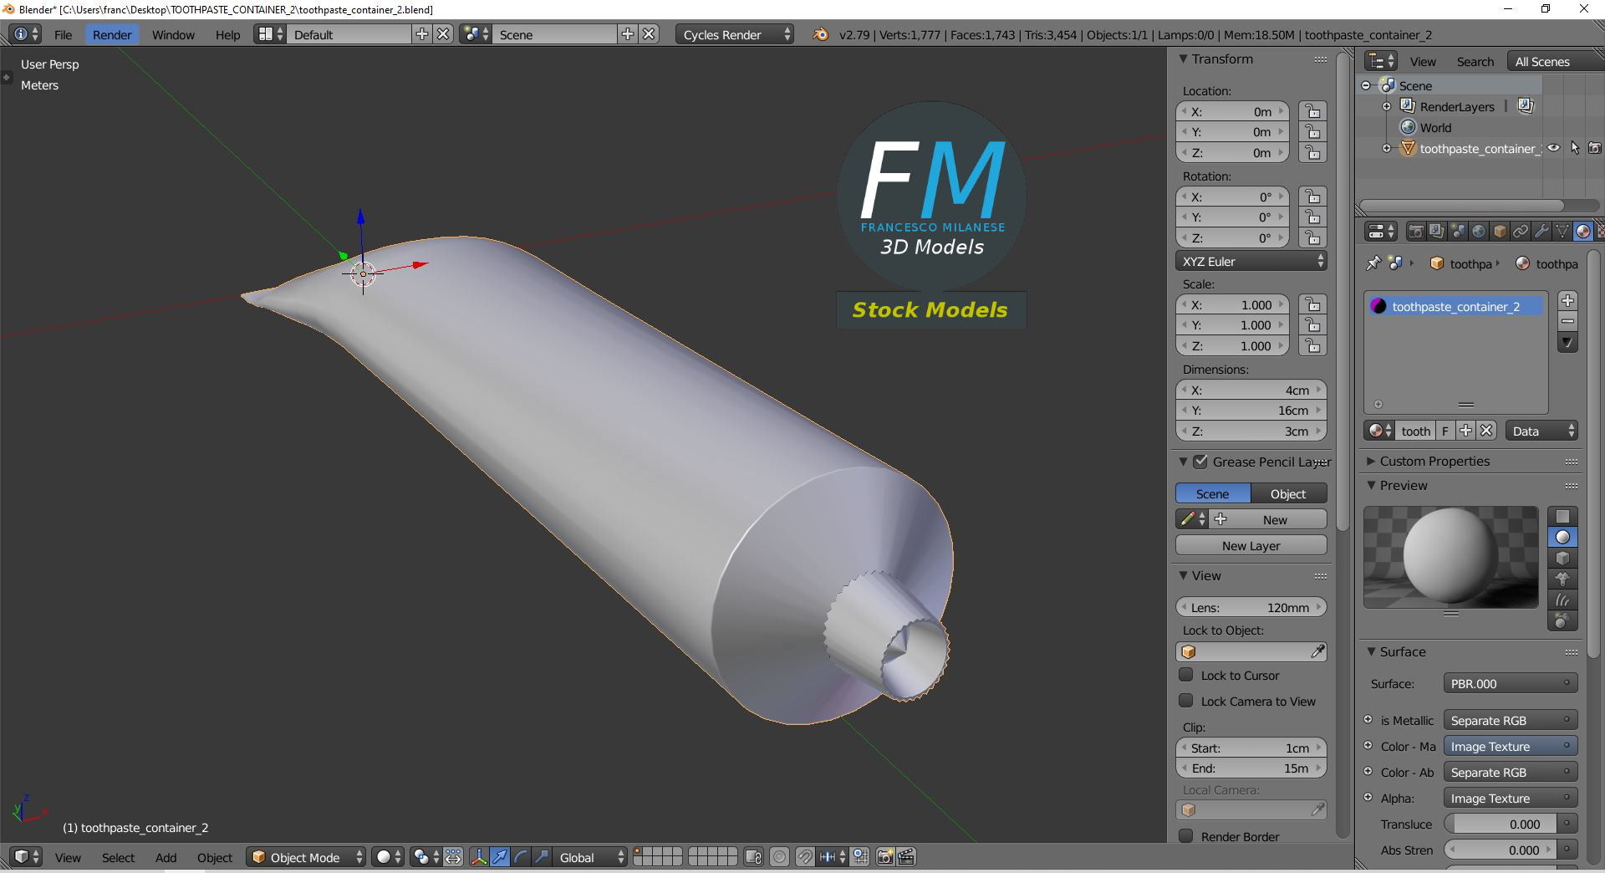
Task: Open the Help menu
Action: tap(227, 34)
